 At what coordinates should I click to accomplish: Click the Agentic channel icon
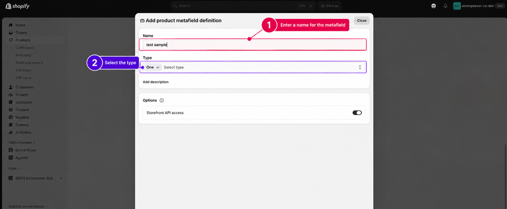[11, 158]
